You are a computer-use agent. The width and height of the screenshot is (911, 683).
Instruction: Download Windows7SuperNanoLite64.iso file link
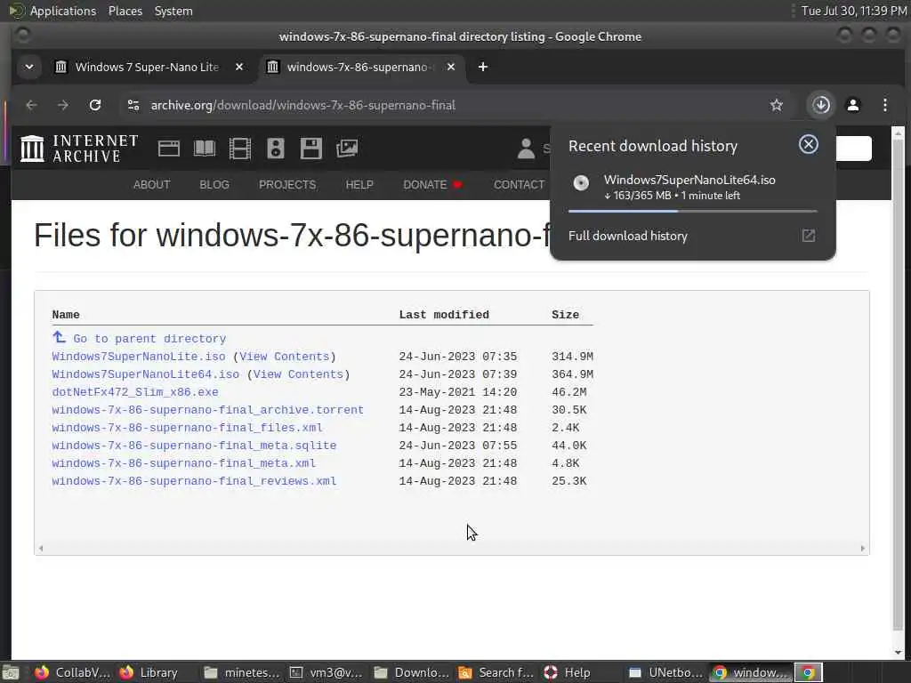145,374
